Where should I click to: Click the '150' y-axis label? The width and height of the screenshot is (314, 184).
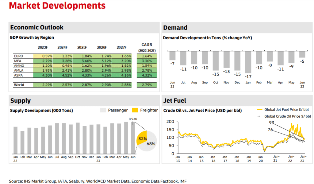170,130
